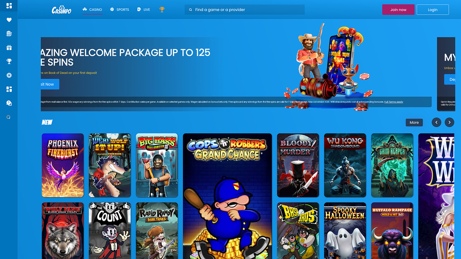Open Rabid Randy Dark Trails game
This screenshot has height=259, width=461.
157,230
